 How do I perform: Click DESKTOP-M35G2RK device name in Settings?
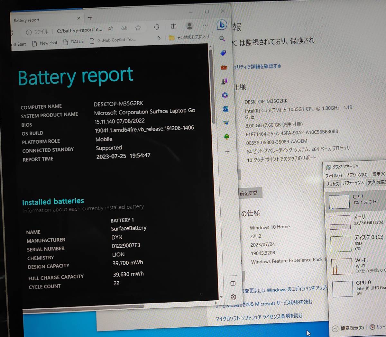266,101
